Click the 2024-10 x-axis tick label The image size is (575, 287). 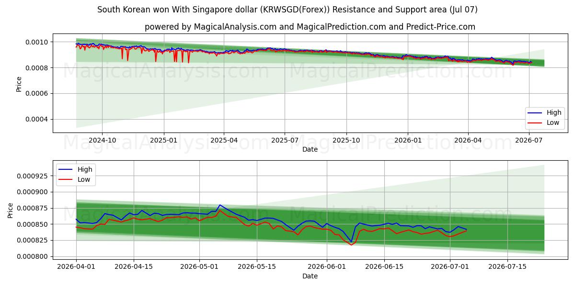coord(102,141)
